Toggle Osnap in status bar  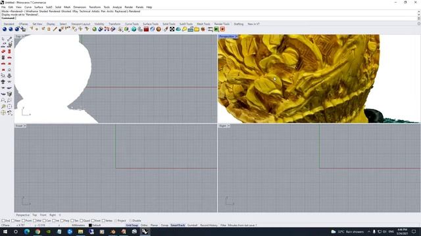[x=164, y=226]
